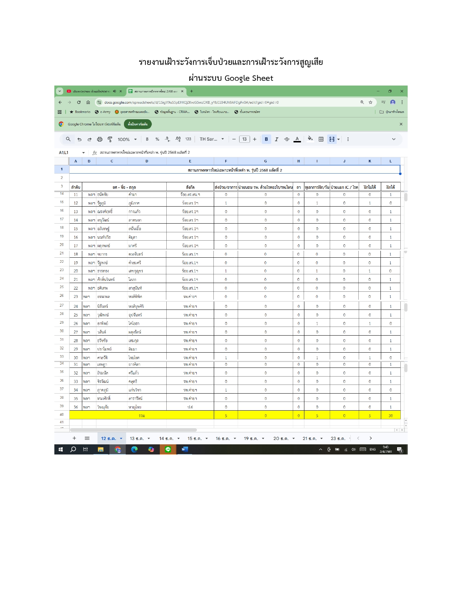Click the search menus magnifier icon
The width and height of the screenshot is (462, 598).
tap(68, 139)
